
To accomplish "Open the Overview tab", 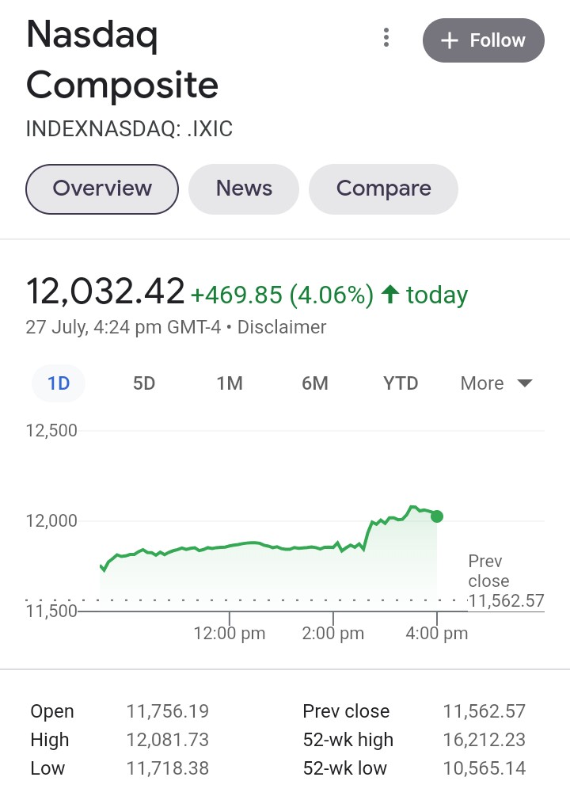I will [102, 189].
